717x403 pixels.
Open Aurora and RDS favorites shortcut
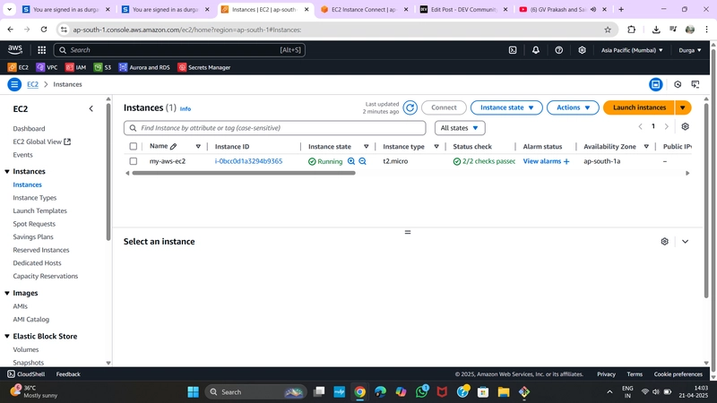click(144, 67)
